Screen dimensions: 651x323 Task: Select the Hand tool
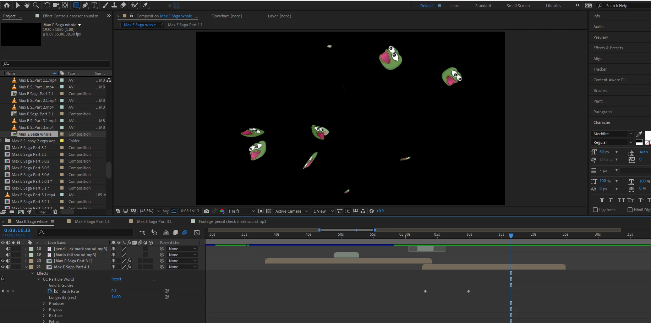(27, 5)
